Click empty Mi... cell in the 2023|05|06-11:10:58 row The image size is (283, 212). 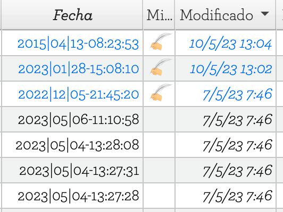coord(159,119)
